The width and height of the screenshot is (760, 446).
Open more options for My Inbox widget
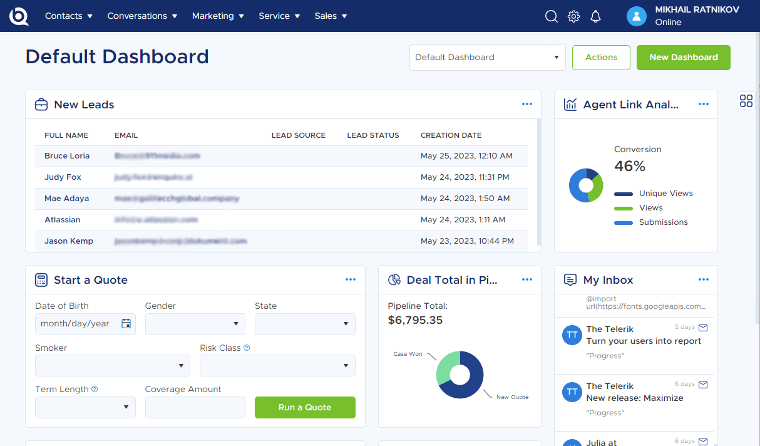[x=704, y=279]
